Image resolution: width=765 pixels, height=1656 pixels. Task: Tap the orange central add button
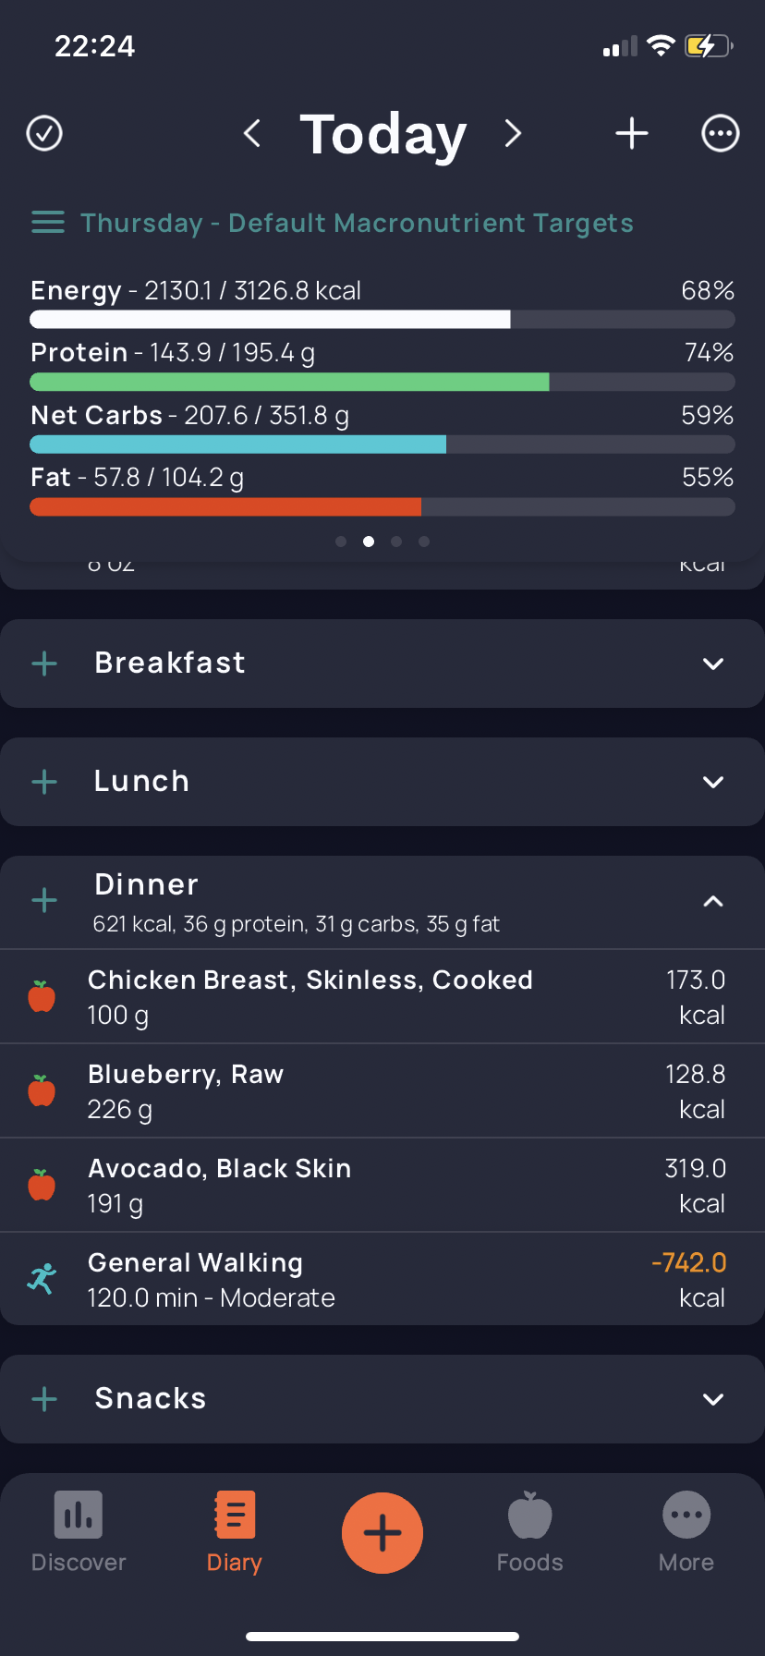pyautogui.click(x=382, y=1533)
